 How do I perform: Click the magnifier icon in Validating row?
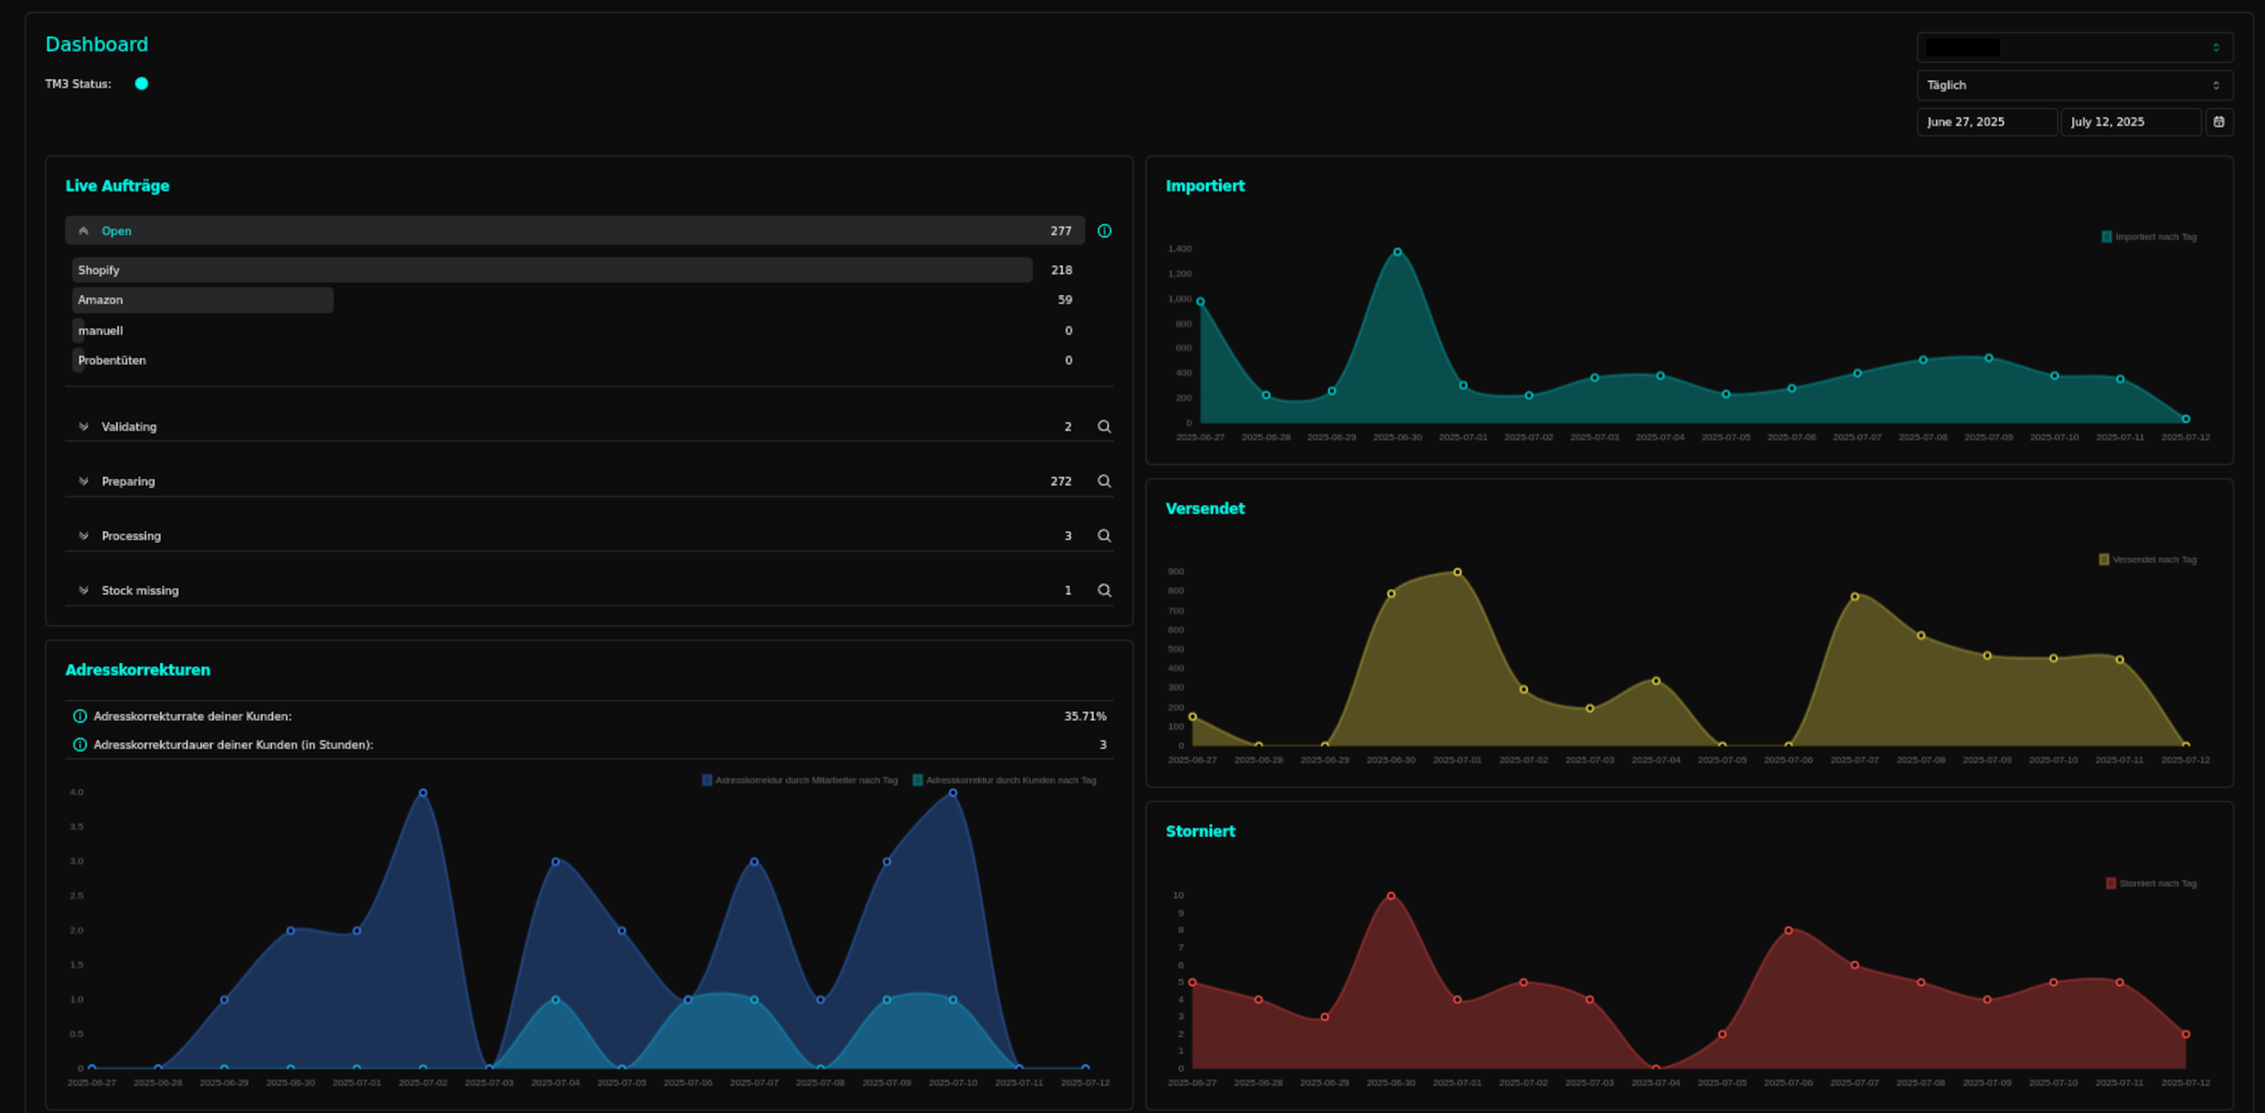tap(1103, 427)
